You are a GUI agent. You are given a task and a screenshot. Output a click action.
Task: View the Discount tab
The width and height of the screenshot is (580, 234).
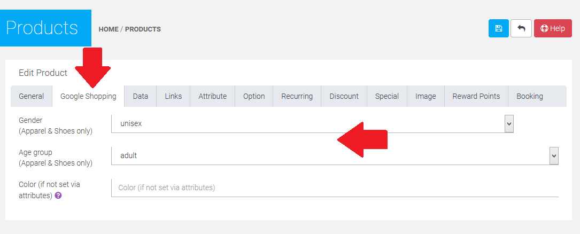click(x=344, y=96)
